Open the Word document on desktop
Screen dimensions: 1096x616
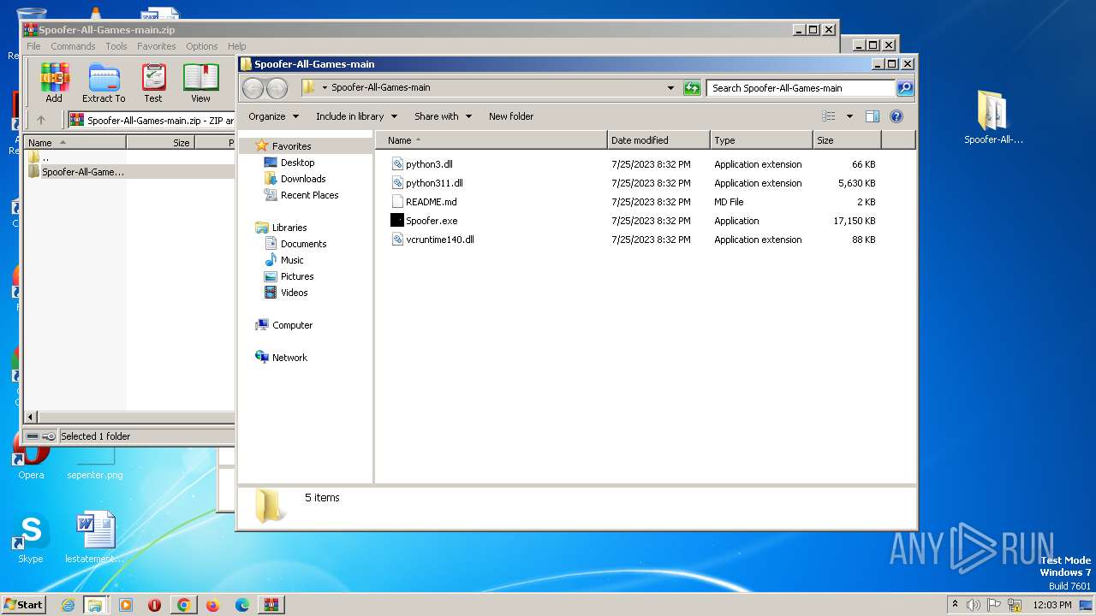click(95, 538)
